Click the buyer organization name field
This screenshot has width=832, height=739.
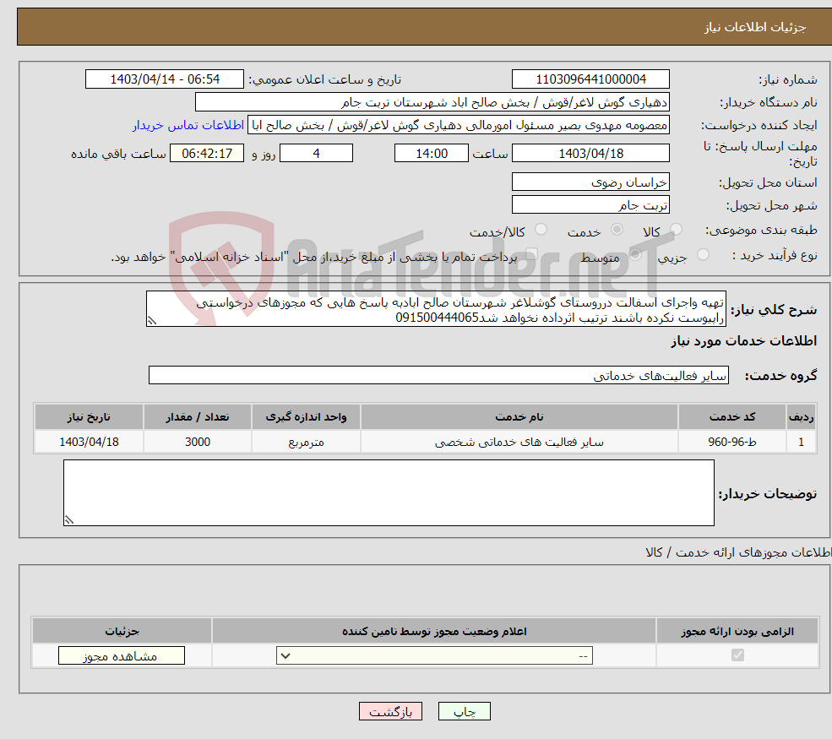pos(432,102)
